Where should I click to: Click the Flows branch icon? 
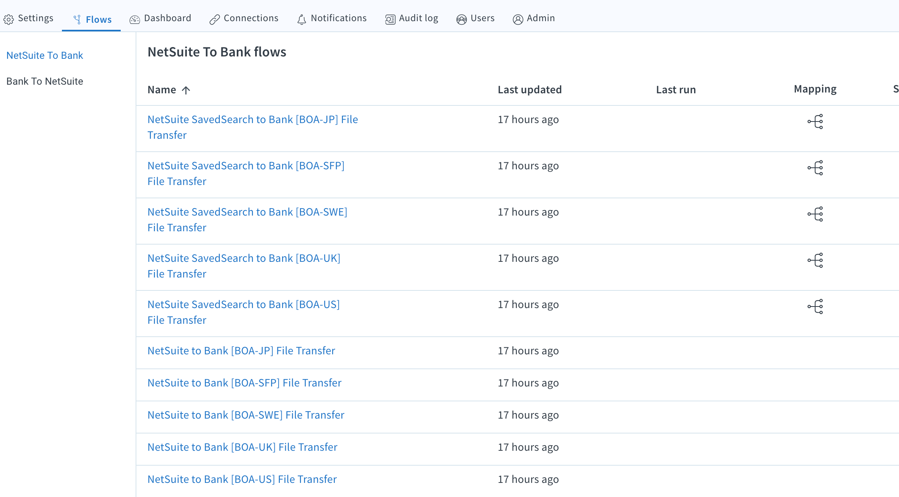pos(77,20)
